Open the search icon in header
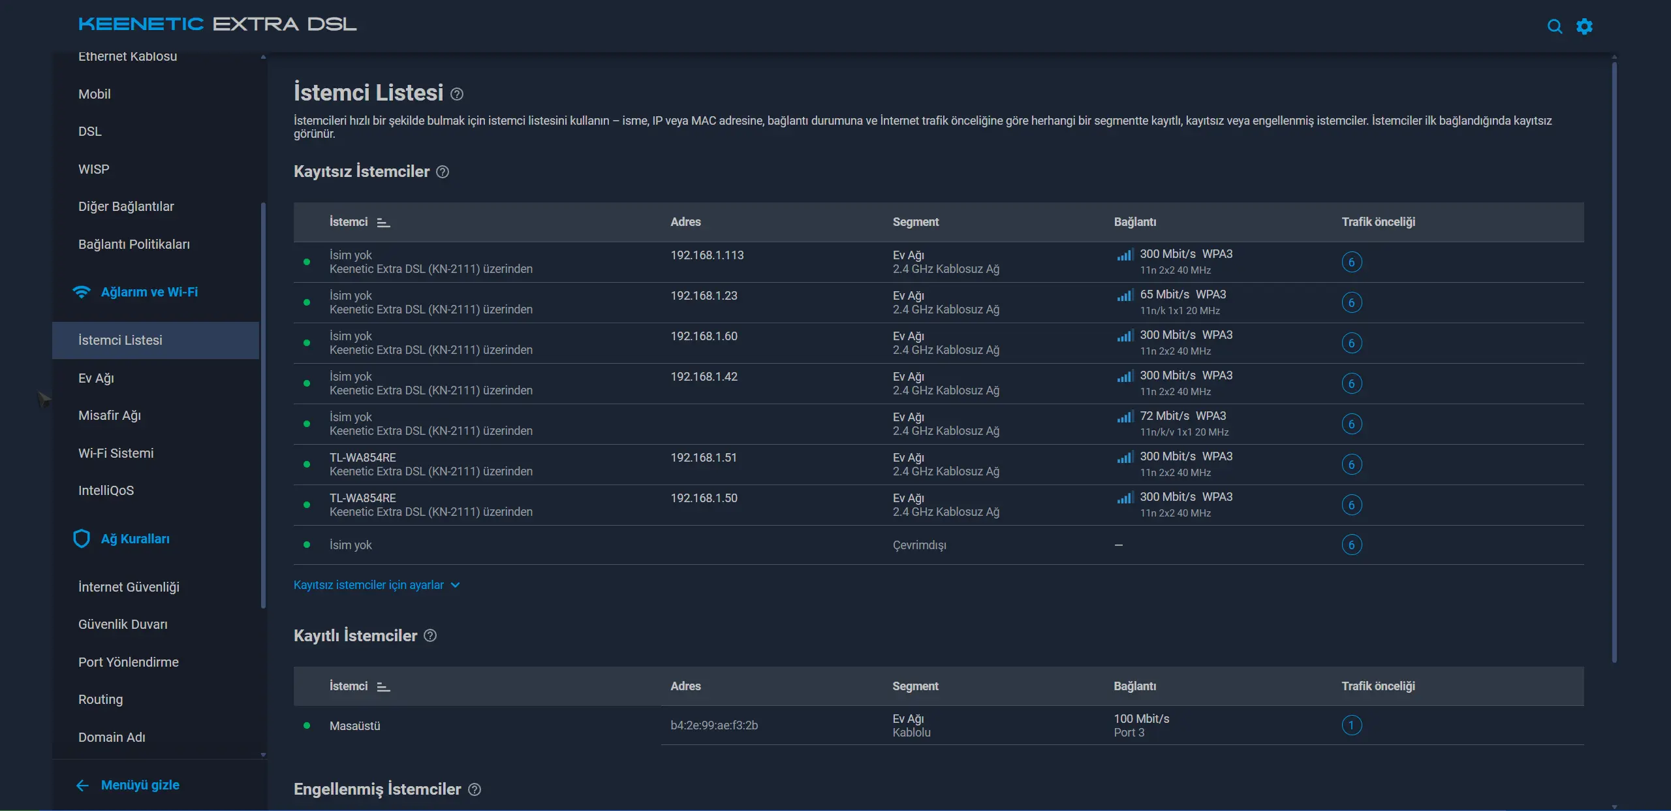 click(x=1555, y=26)
